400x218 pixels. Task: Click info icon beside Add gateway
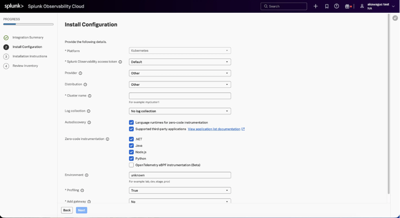coord(89,201)
